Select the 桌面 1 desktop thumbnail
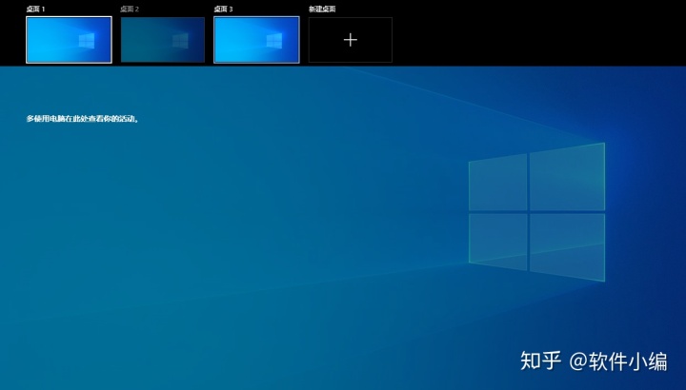The height and width of the screenshot is (390, 686). 70,40
